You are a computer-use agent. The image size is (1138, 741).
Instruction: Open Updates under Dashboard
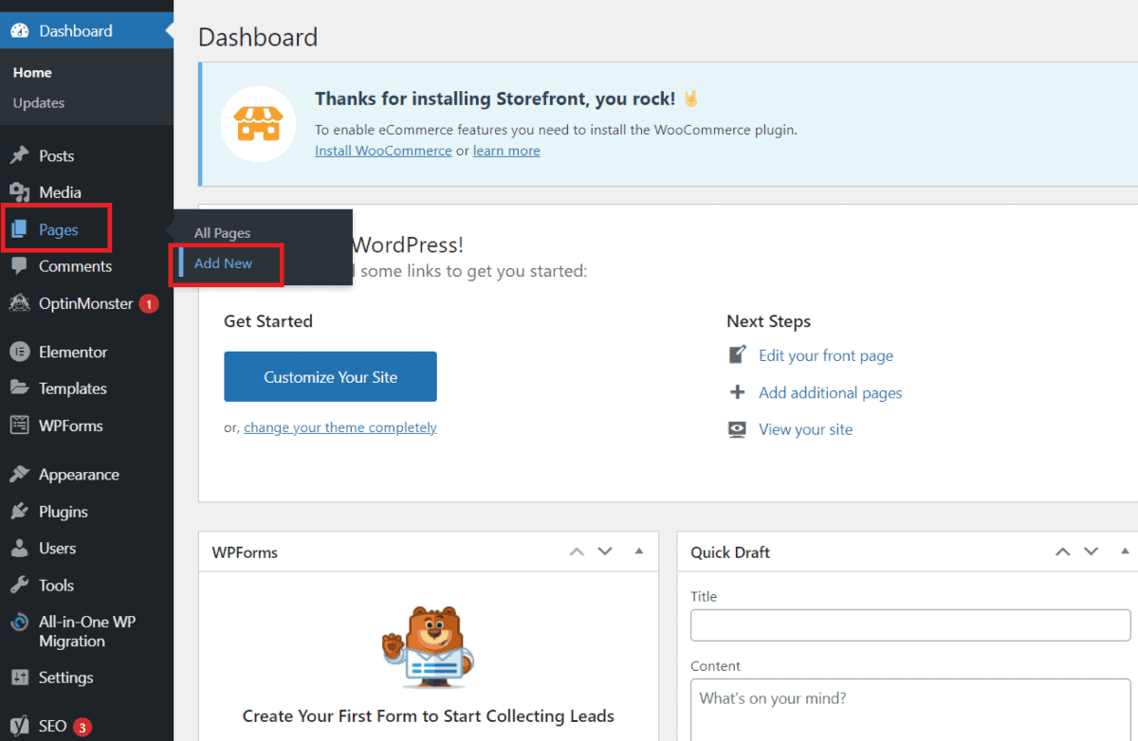pyautogui.click(x=39, y=102)
